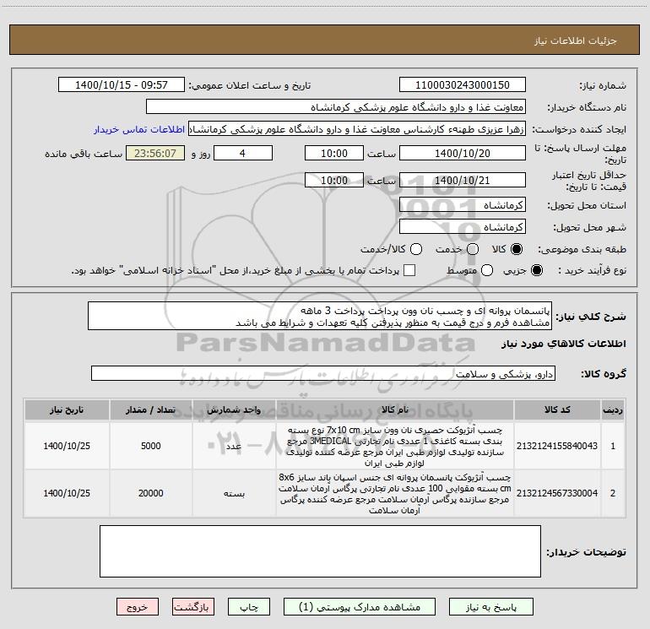Click the بازگشت back button

pos(193,607)
